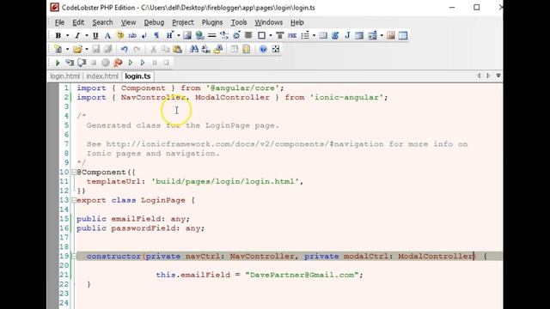The image size is (550, 309).
Task: Open the New file dropdown arrow
Action: [67, 50]
